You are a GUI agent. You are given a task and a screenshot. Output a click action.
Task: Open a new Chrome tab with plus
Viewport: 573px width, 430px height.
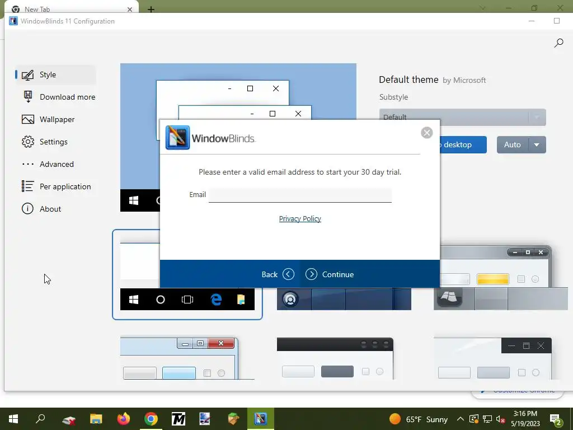(x=151, y=10)
